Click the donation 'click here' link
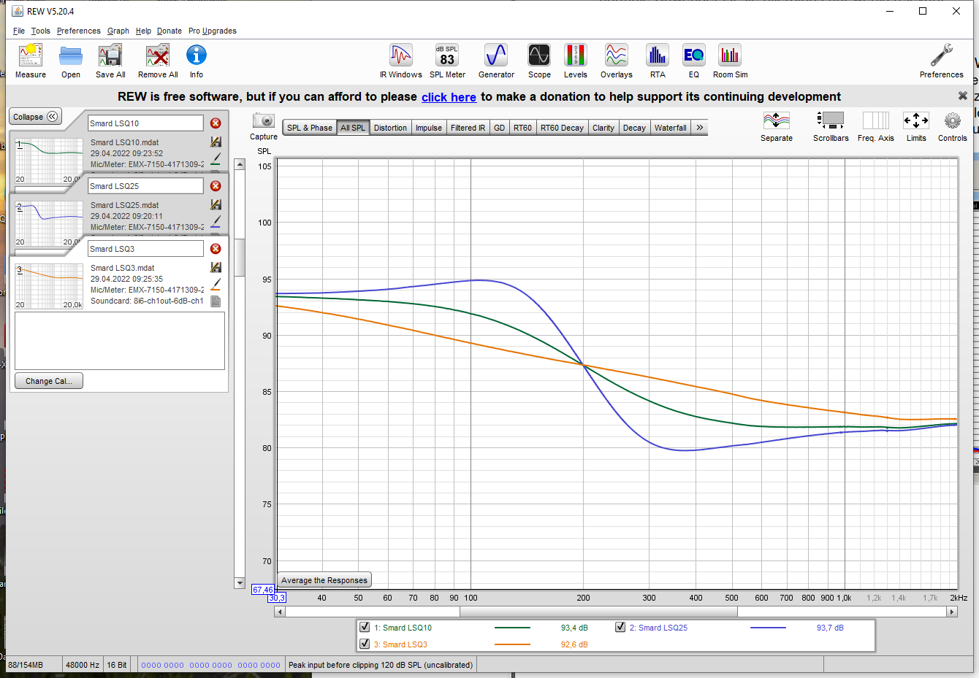The image size is (979, 678). 449,97
